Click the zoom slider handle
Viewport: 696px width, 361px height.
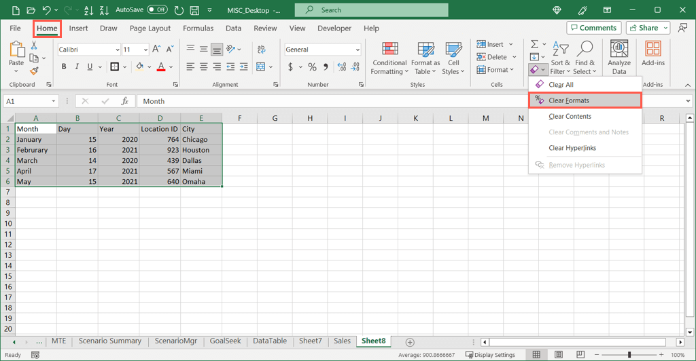tap(629, 354)
